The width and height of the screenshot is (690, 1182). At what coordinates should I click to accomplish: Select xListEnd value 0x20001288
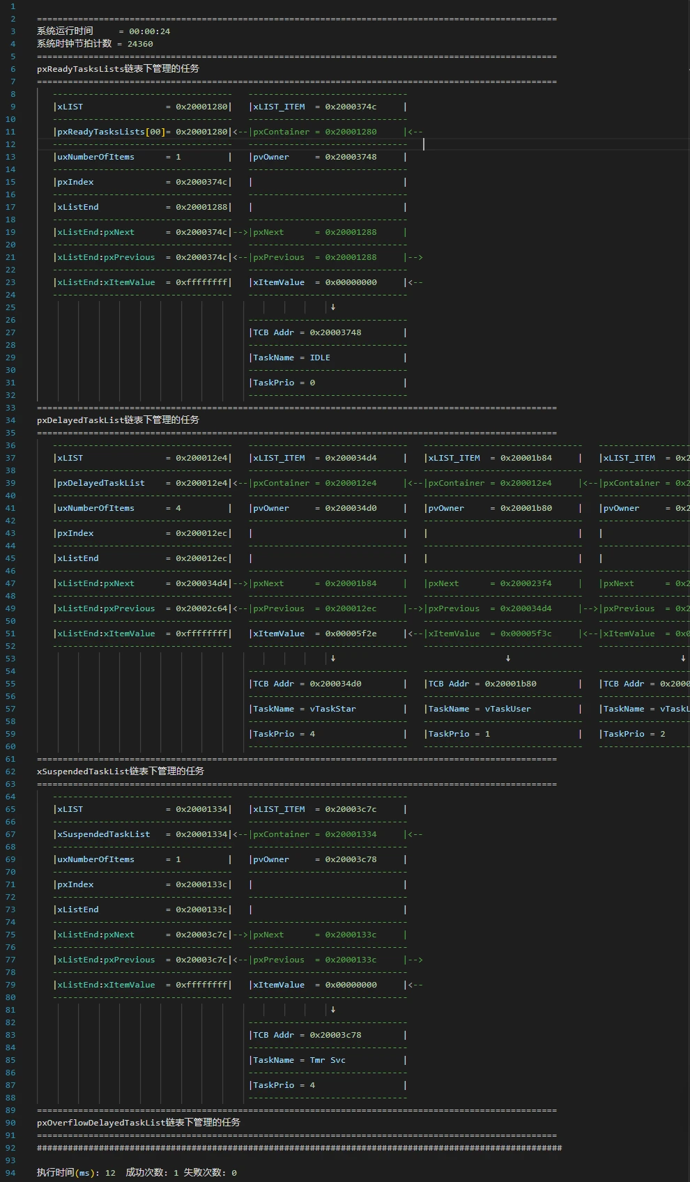point(201,207)
